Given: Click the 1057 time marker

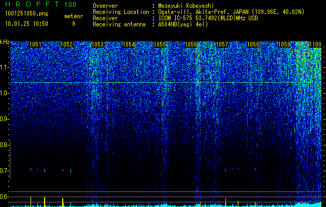Looking at the screenshot, I should tap(222, 45).
